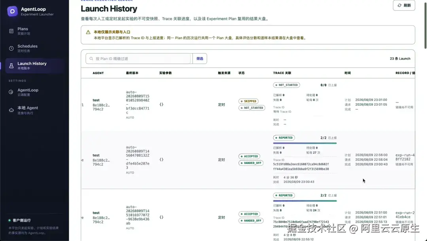
Task: Click HANDED_OFF badge in 22:56 row
Action: [251, 163]
